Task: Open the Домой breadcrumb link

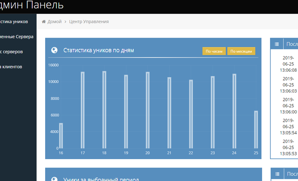Action: point(54,22)
